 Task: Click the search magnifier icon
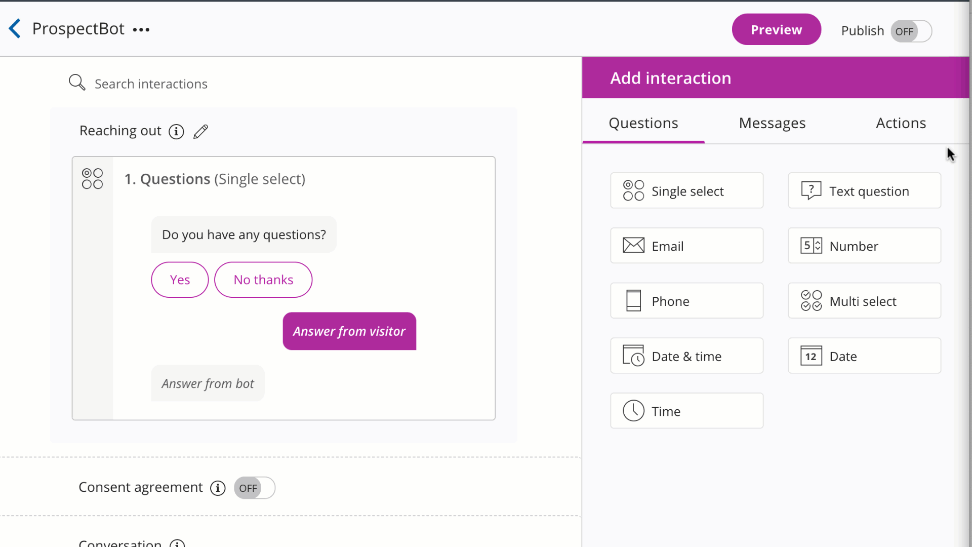click(77, 83)
